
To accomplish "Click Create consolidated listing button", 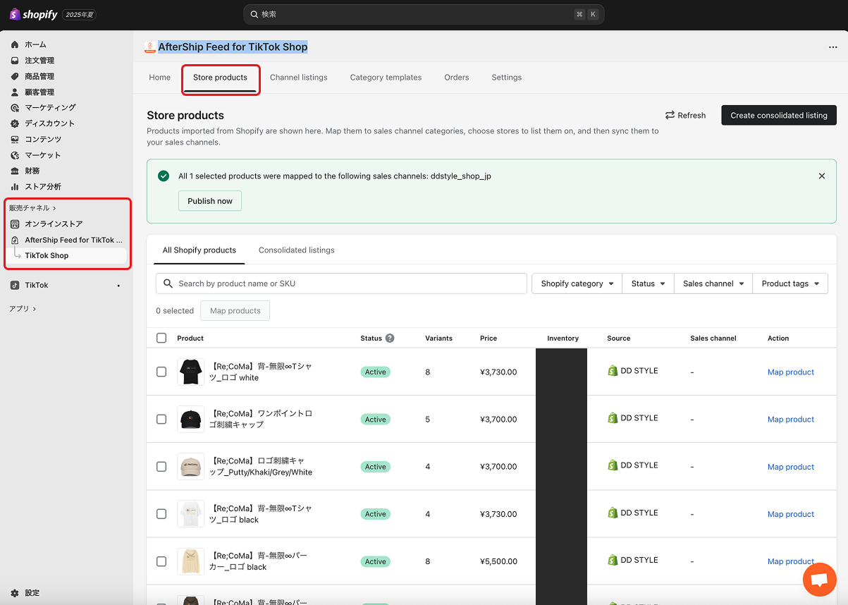I will click(x=778, y=116).
